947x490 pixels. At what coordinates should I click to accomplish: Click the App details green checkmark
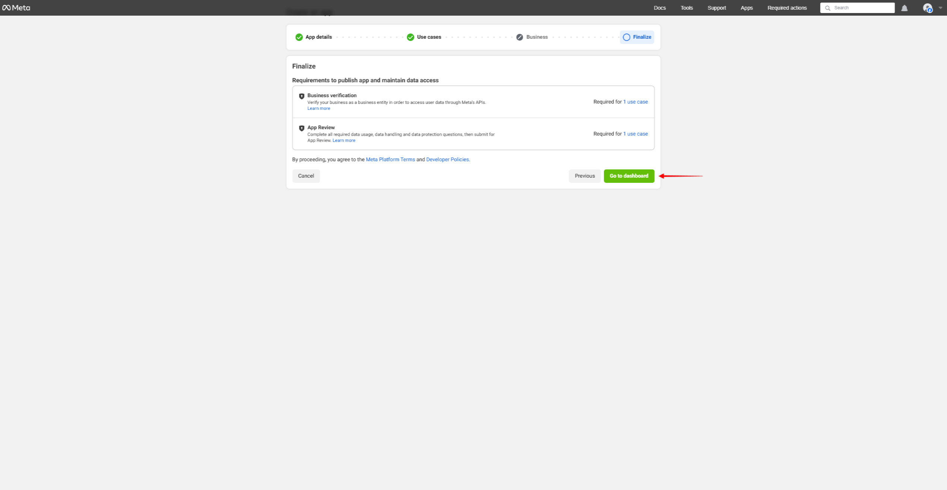coord(299,37)
